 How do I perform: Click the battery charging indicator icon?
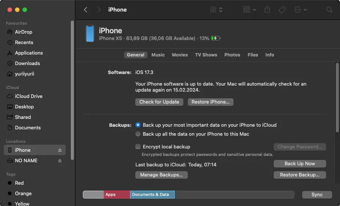click(216, 38)
